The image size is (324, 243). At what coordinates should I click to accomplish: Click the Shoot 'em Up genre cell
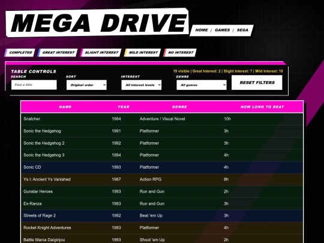point(152,239)
